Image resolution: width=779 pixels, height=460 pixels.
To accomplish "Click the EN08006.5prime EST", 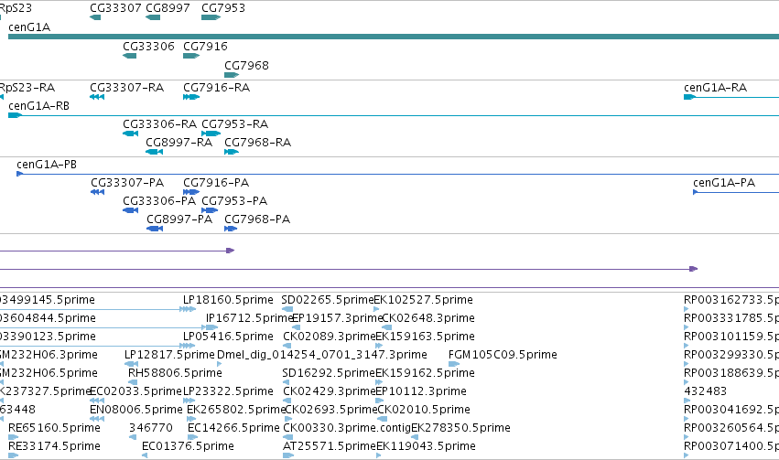I will (136, 410).
